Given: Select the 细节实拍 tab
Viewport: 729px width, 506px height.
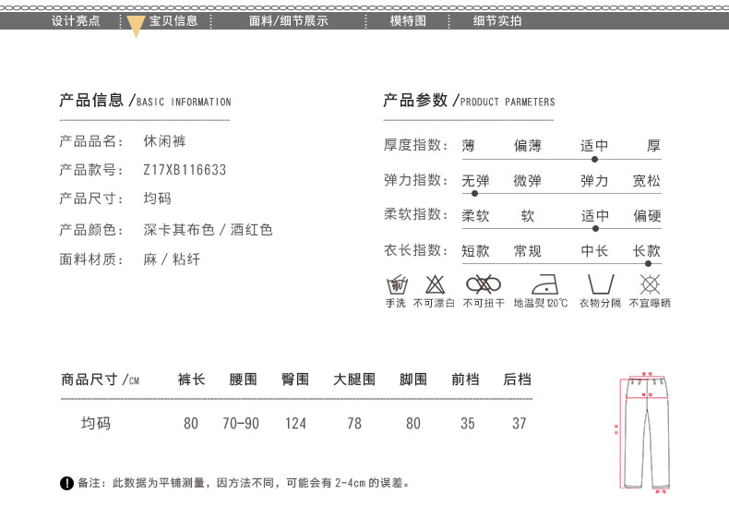Looking at the screenshot, I should click(x=497, y=20).
